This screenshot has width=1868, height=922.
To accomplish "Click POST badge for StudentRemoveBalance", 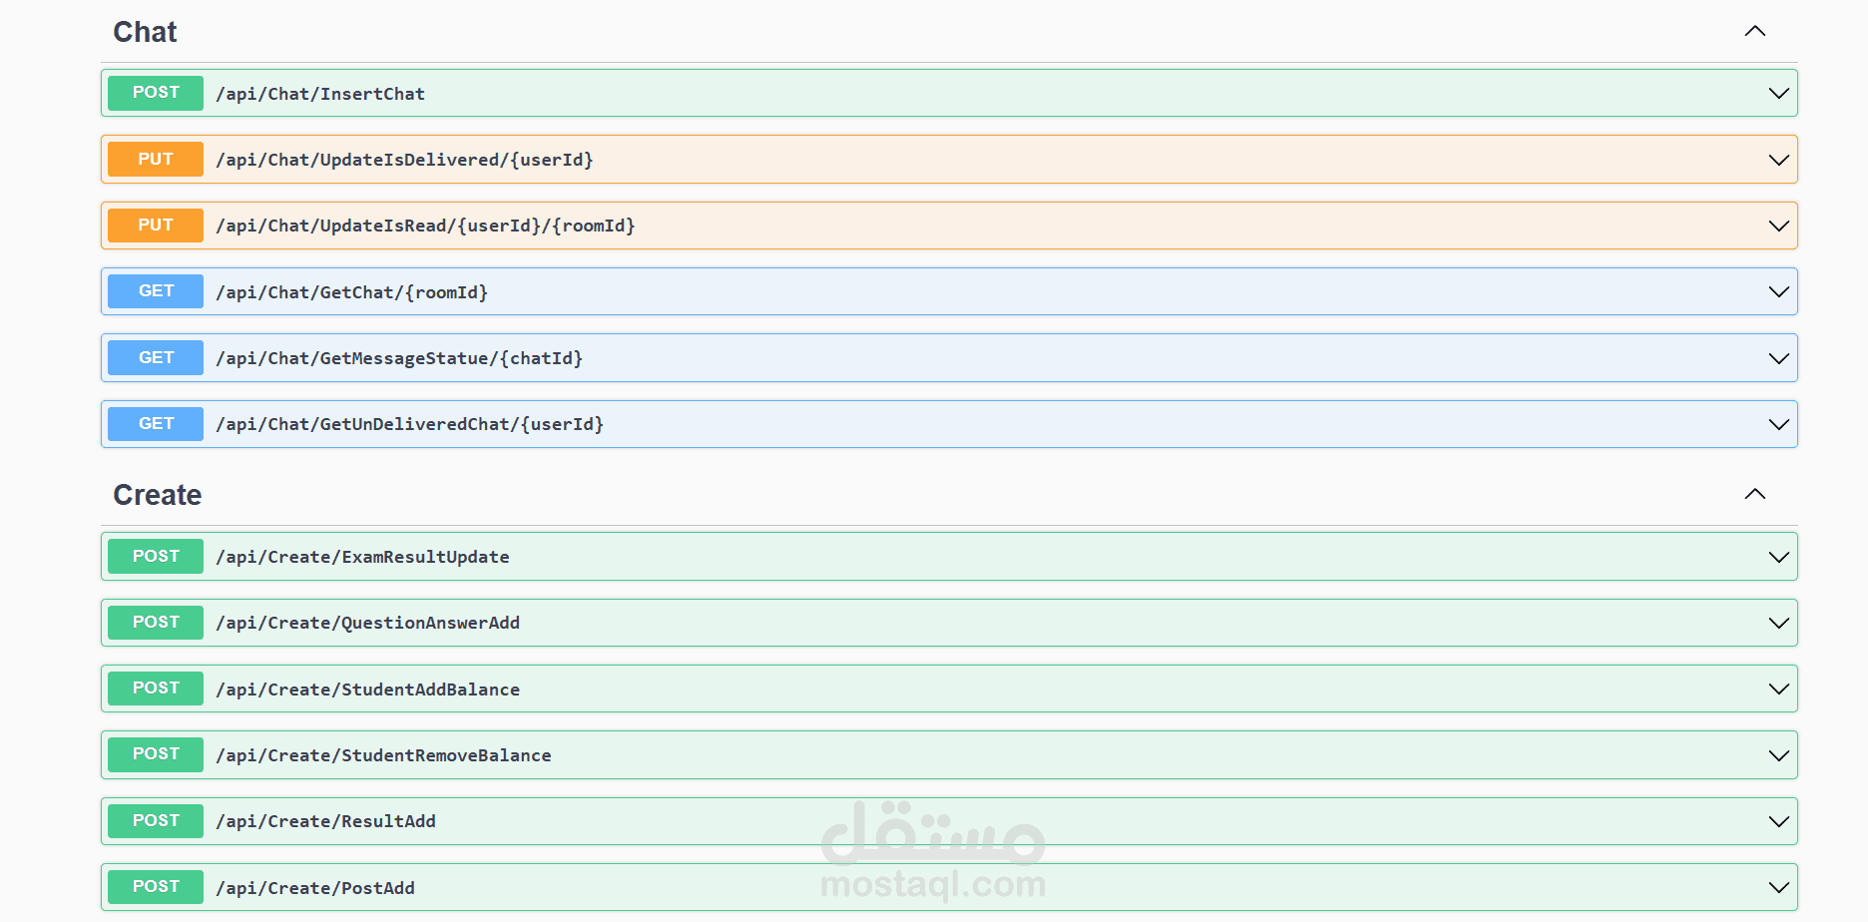I will (156, 755).
